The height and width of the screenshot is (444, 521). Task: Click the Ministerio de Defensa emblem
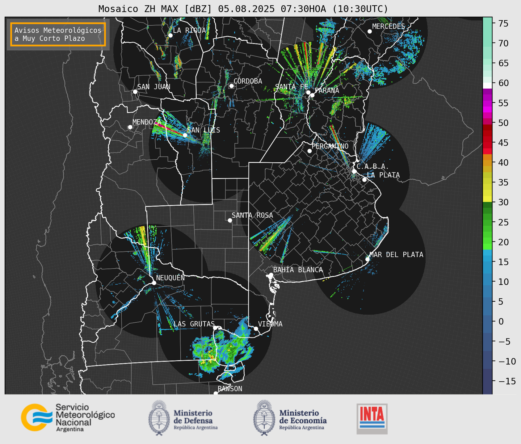point(159,418)
